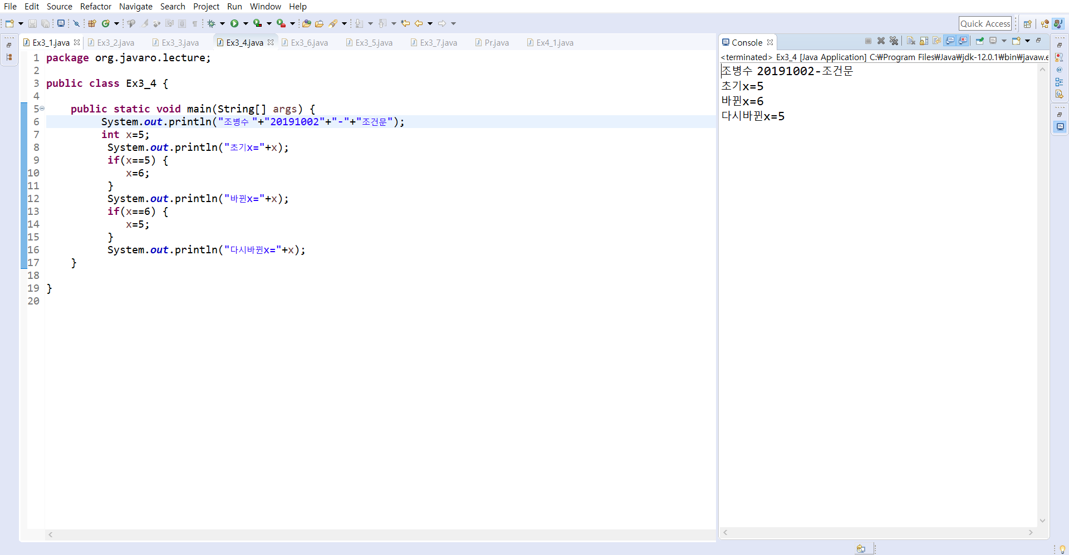This screenshot has width=1069, height=555.
Task: Open the Source menu
Action: click(x=60, y=6)
